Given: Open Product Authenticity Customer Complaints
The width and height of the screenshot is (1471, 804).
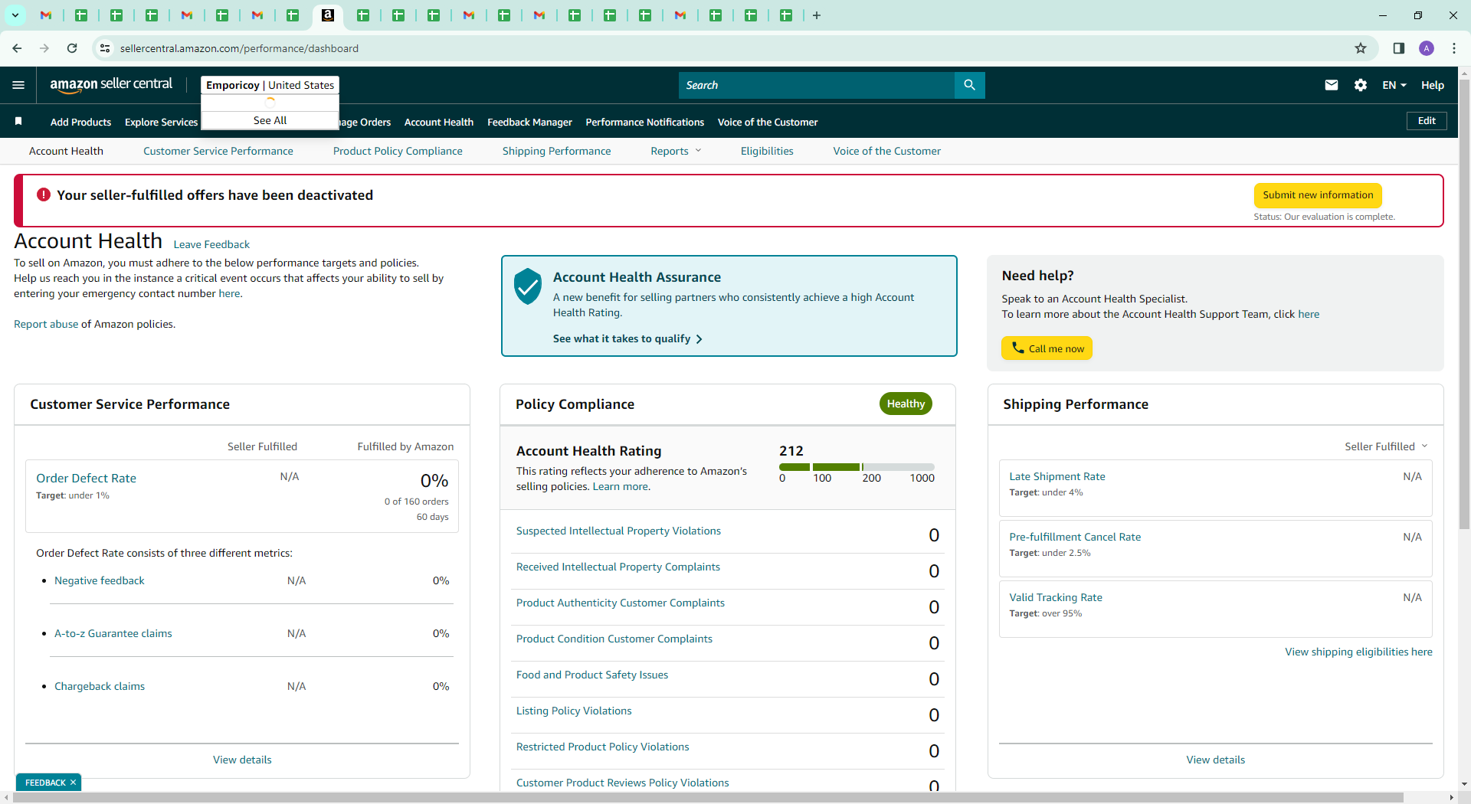Looking at the screenshot, I should coord(621,603).
